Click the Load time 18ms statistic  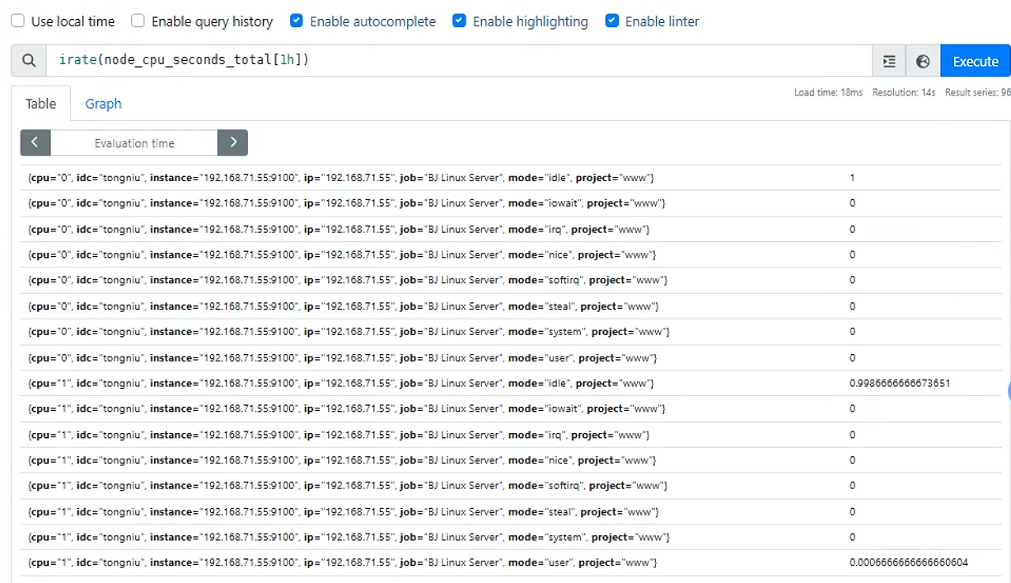(x=828, y=92)
